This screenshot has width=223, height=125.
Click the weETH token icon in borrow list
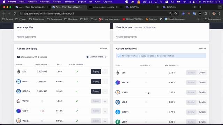[118, 83]
